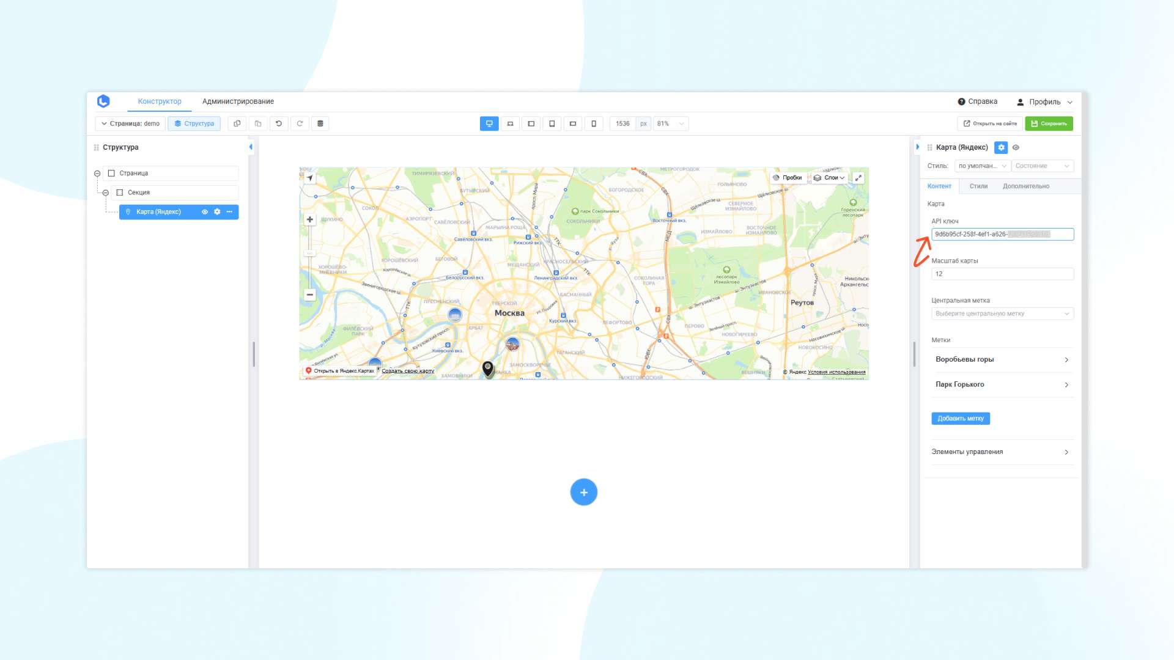Open the Справка help link
Viewport: 1174px width, 660px height.
(977, 101)
